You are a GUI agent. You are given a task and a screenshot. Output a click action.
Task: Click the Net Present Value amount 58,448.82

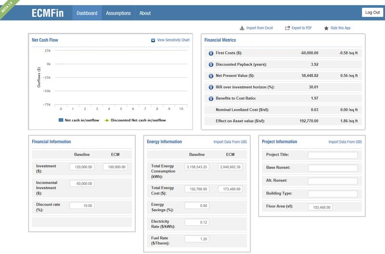pyautogui.click(x=310, y=76)
